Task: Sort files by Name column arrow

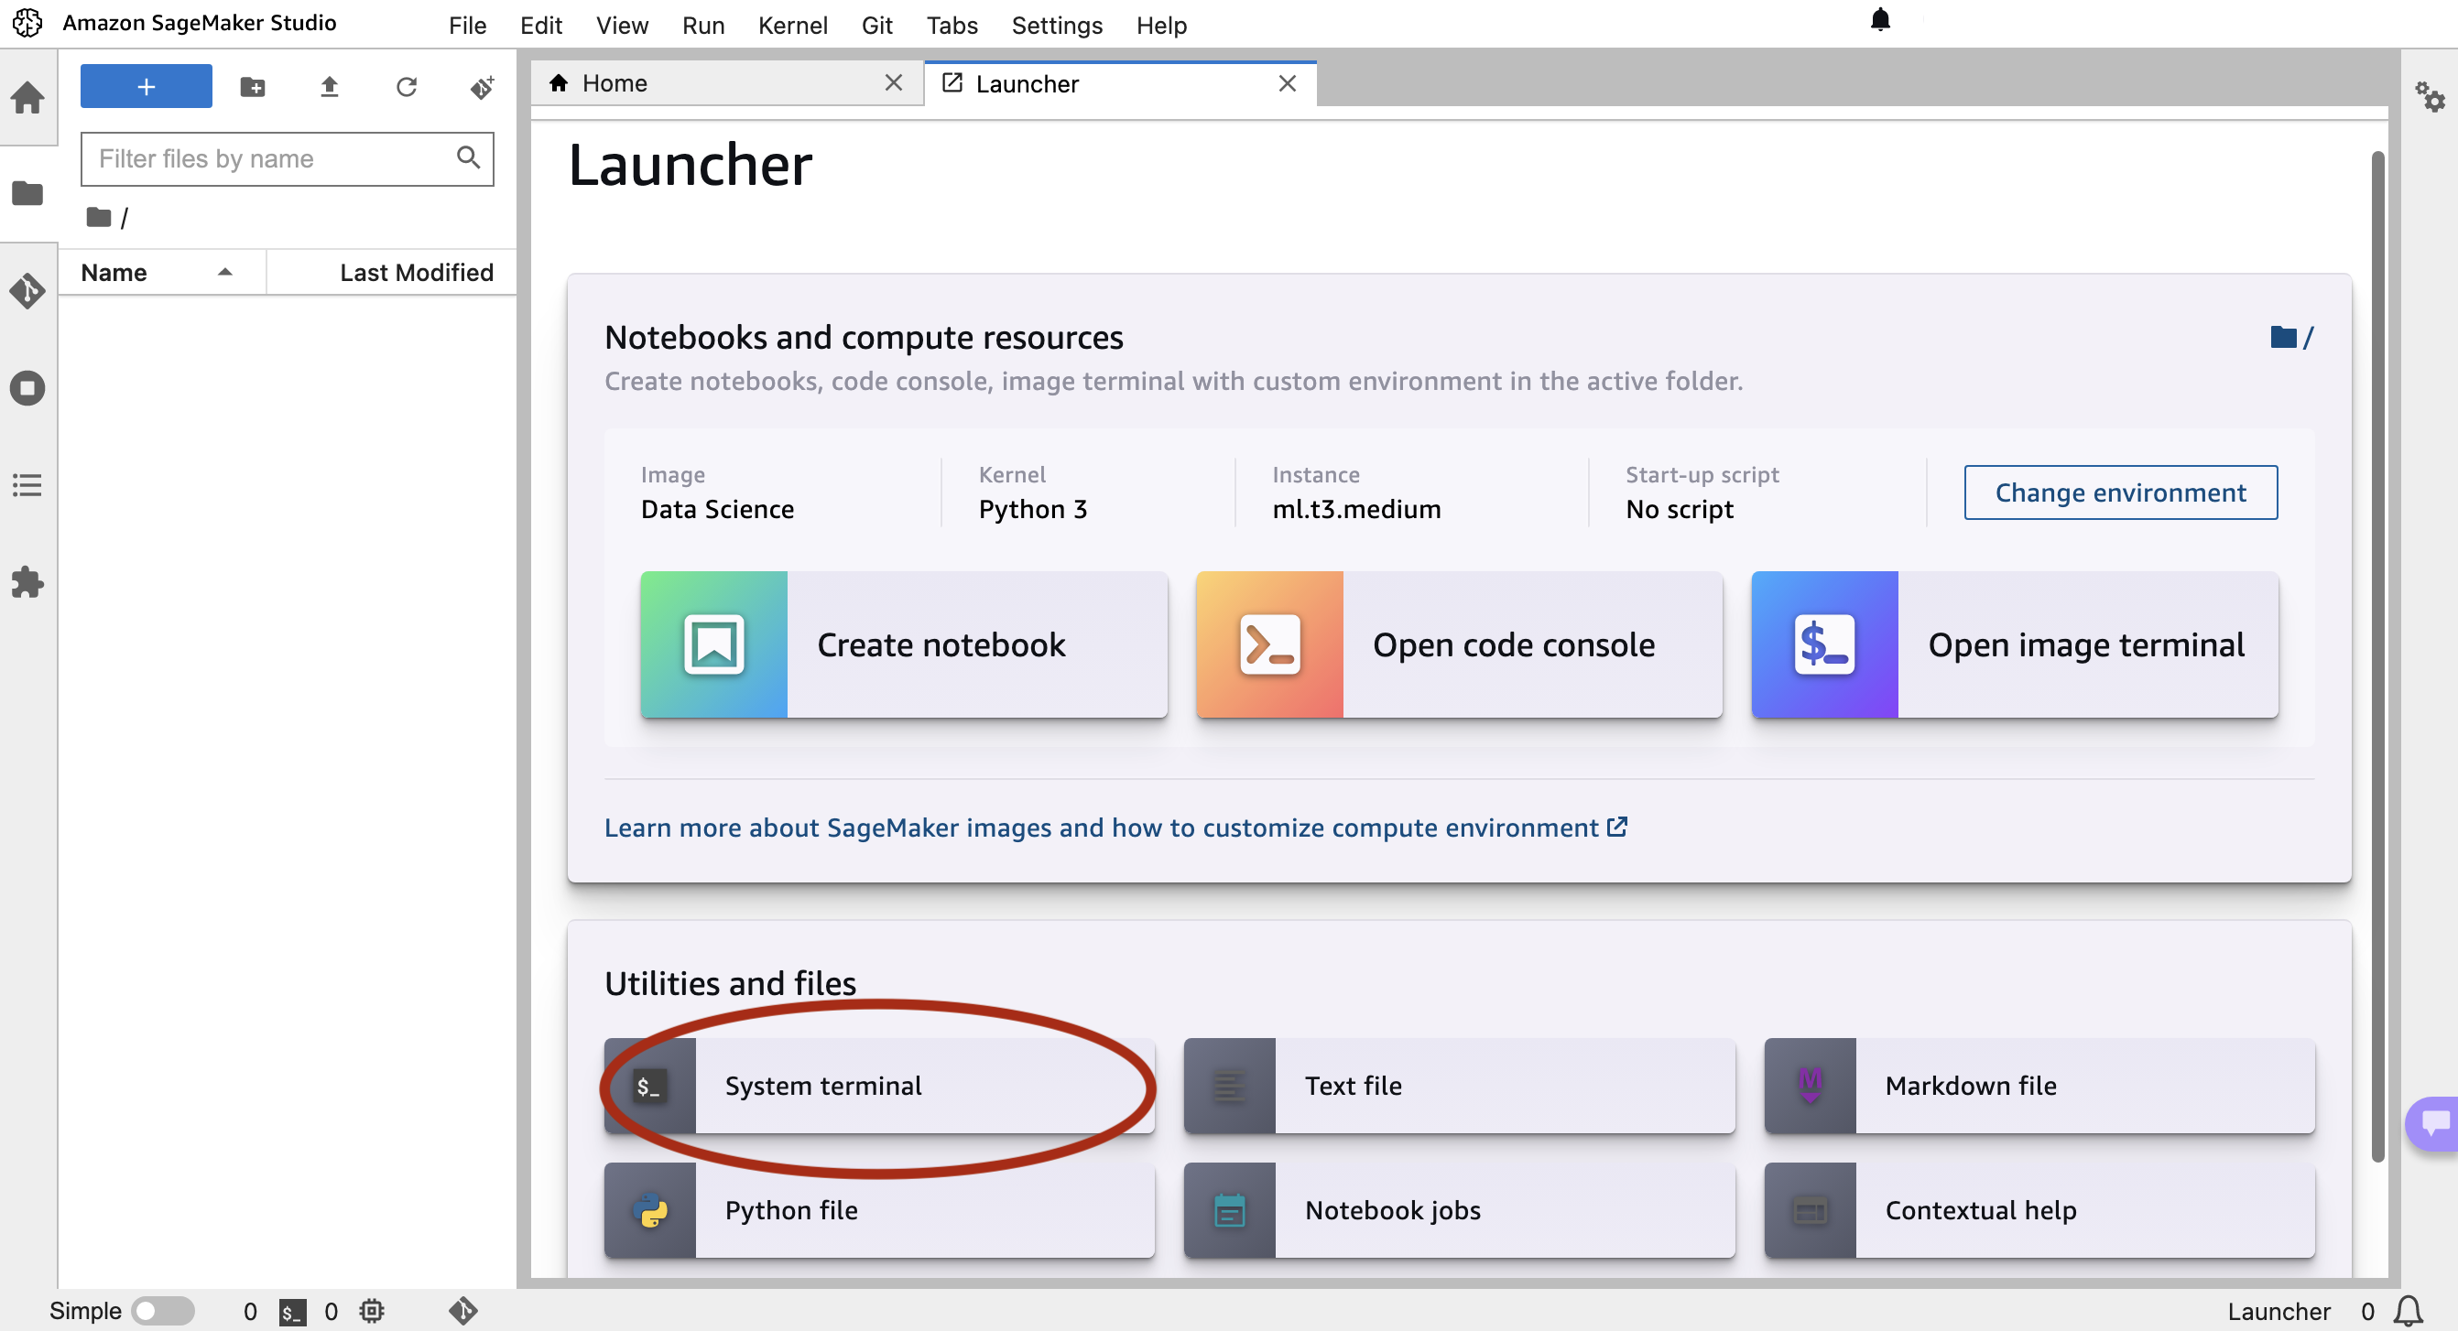Action: tap(225, 273)
